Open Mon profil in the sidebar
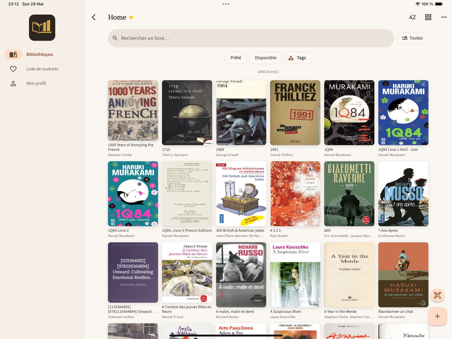Image resolution: width=452 pixels, height=339 pixels. tap(42, 83)
